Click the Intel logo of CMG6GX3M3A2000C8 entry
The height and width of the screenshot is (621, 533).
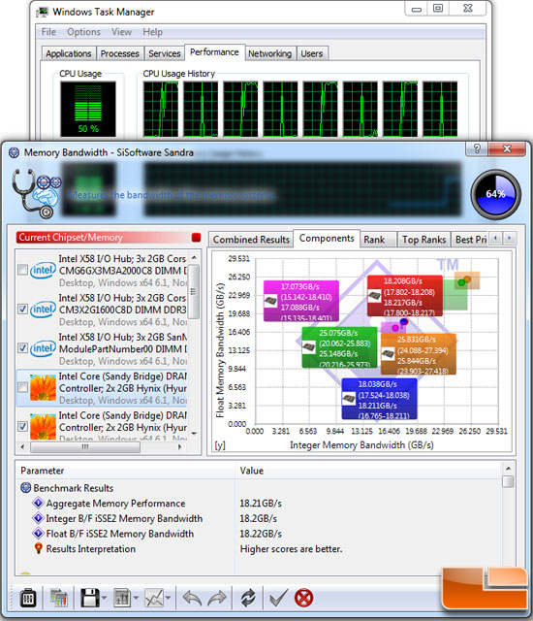(43, 270)
